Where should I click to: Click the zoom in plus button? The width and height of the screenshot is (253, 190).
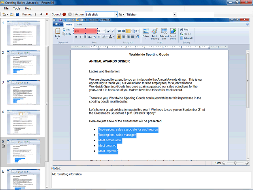click(247, 163)
